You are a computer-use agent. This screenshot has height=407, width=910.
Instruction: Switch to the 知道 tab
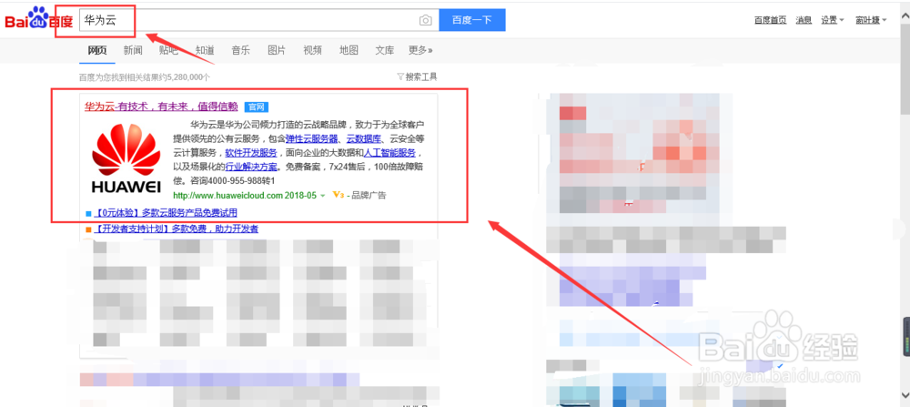click(x=205, y=50)
